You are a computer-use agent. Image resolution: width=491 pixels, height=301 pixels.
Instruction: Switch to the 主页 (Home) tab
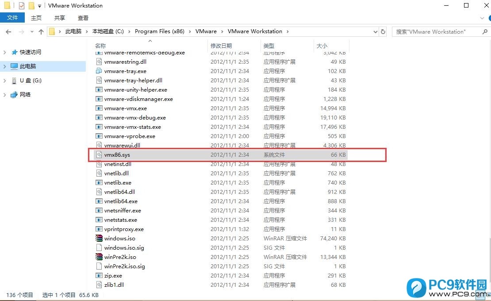[x=36, y=18]
